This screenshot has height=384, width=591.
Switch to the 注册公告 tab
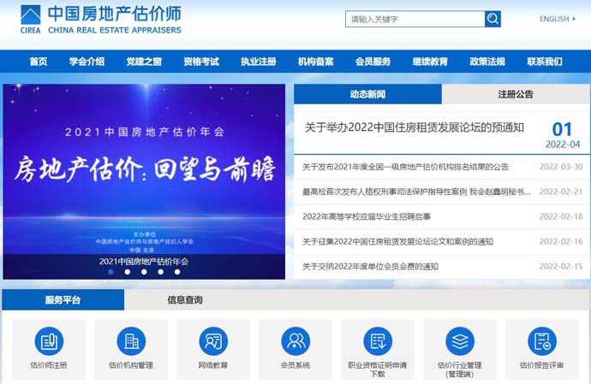point(516,94)
